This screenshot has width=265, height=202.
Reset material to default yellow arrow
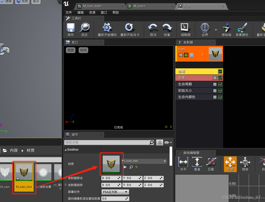point(136,167)
